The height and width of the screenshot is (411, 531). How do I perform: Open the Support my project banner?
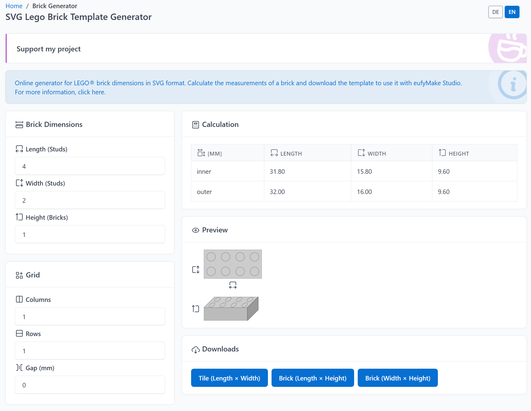[x=266, y=49]
